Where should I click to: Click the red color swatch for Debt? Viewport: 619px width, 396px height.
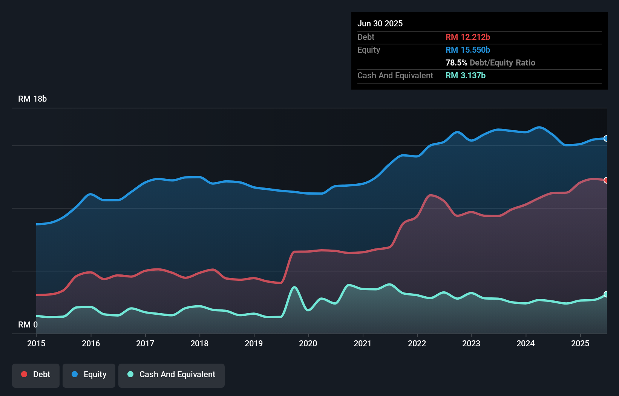(23, 374)
